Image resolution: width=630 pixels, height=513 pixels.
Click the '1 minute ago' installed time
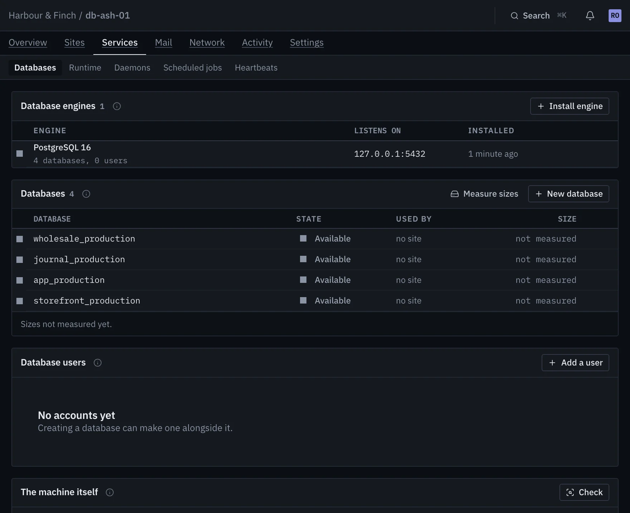(493, 154)
